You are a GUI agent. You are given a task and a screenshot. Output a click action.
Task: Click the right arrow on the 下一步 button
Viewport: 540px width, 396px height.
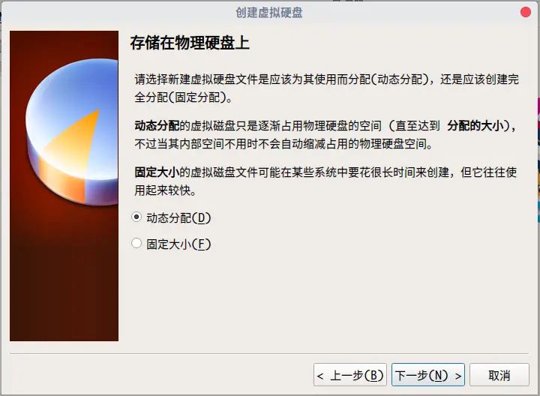[x=458, y=376]
